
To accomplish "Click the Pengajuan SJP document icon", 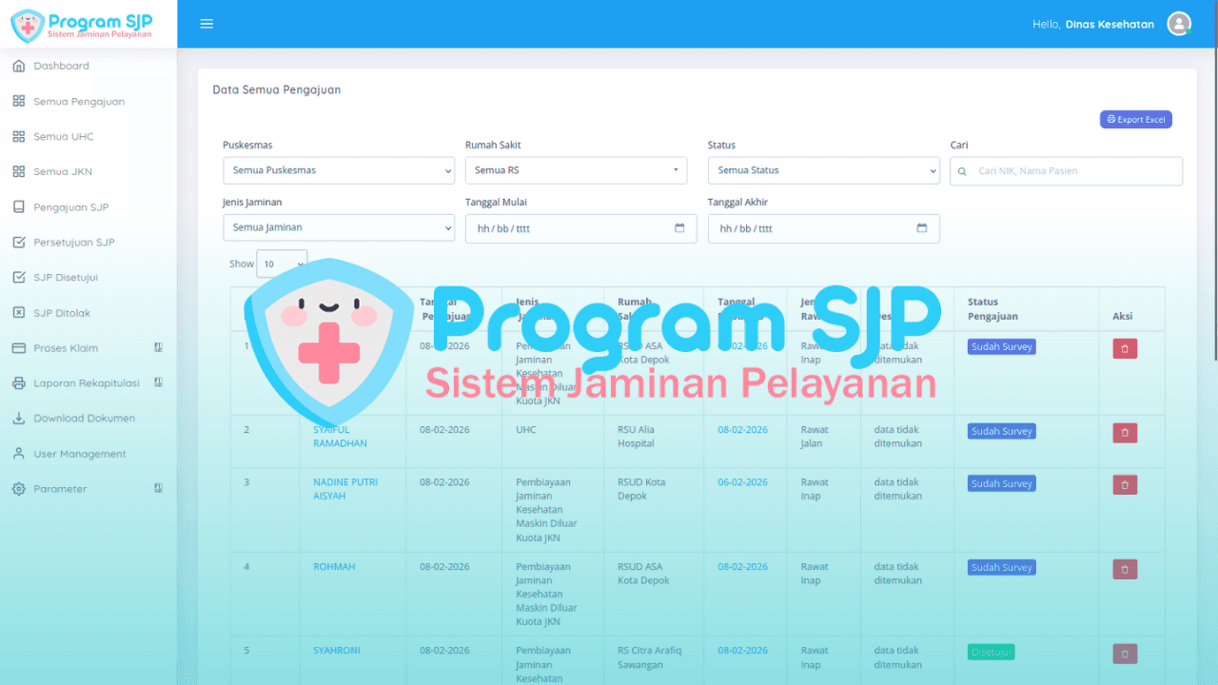I will click(x=21, y=206).
